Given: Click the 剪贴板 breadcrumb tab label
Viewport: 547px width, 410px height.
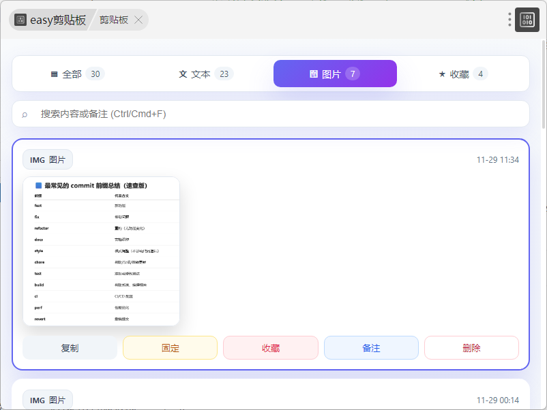Looking at the screenshot, I should click(x=114, y=20).
